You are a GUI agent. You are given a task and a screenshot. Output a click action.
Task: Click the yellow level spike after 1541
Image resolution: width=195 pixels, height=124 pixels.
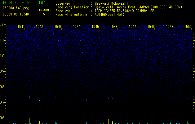pos(29,121)
